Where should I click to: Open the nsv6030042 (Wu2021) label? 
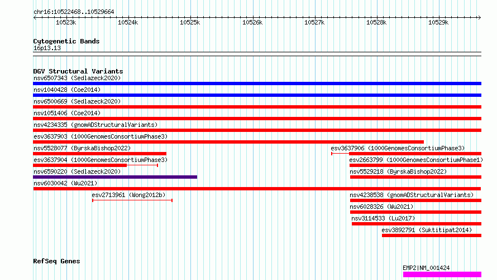65,183
